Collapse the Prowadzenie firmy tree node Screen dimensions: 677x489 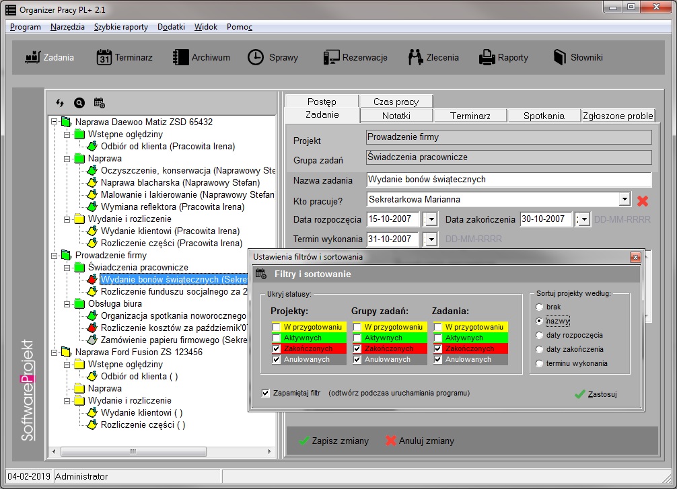point(55,255)
